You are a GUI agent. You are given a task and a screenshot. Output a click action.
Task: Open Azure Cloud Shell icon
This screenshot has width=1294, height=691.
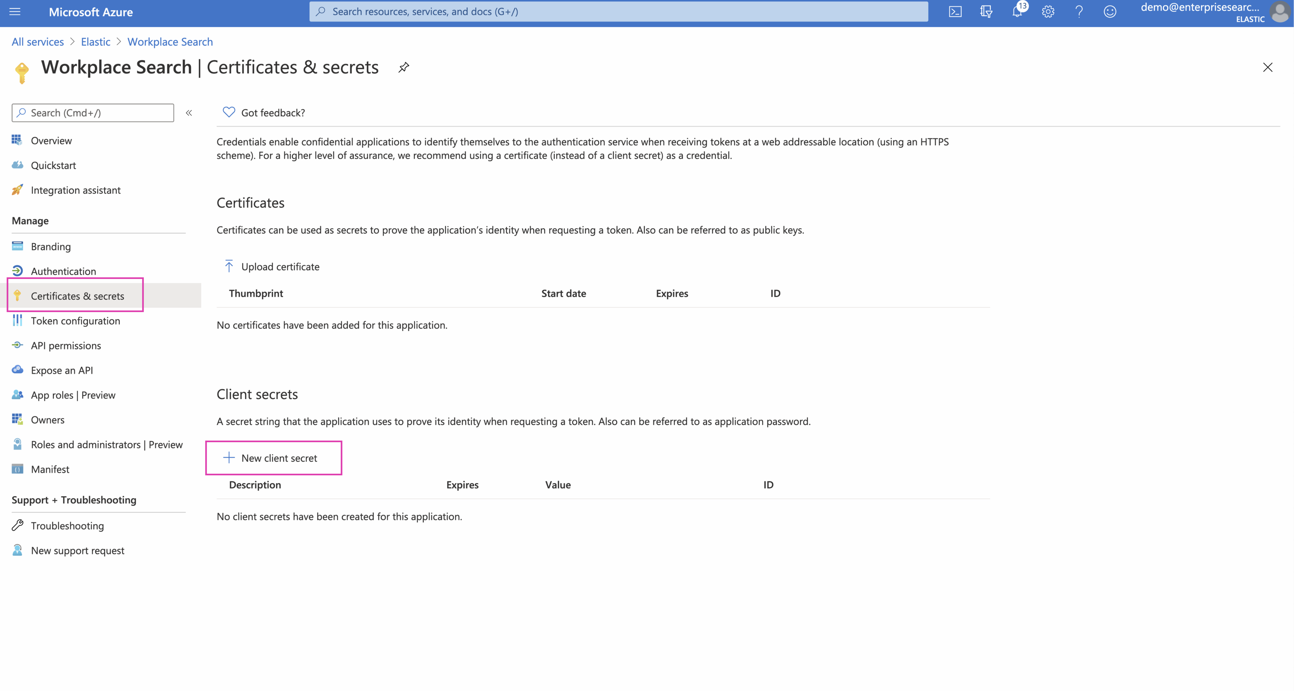(x=955, y=12)
